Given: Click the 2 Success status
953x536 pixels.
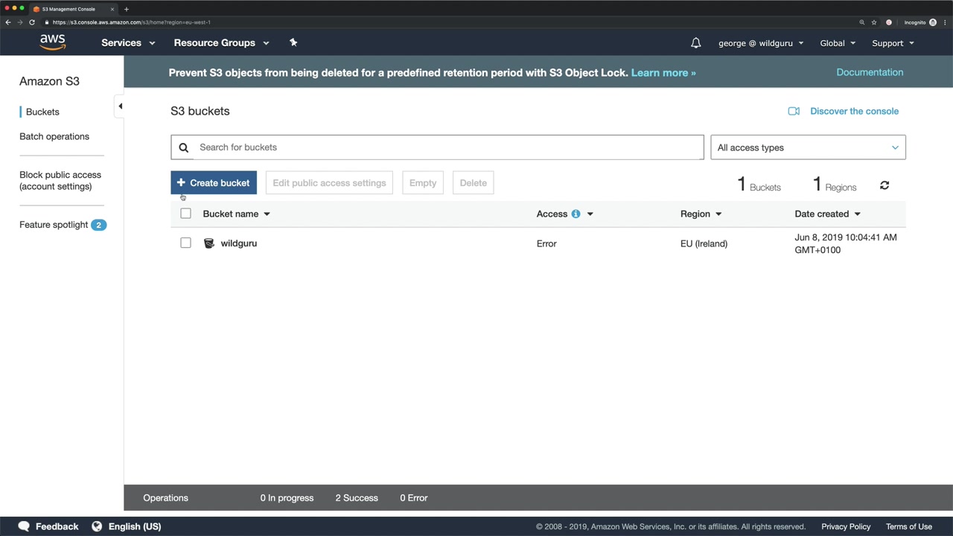Looking at the screenshot, I should (x=357, y=498).
